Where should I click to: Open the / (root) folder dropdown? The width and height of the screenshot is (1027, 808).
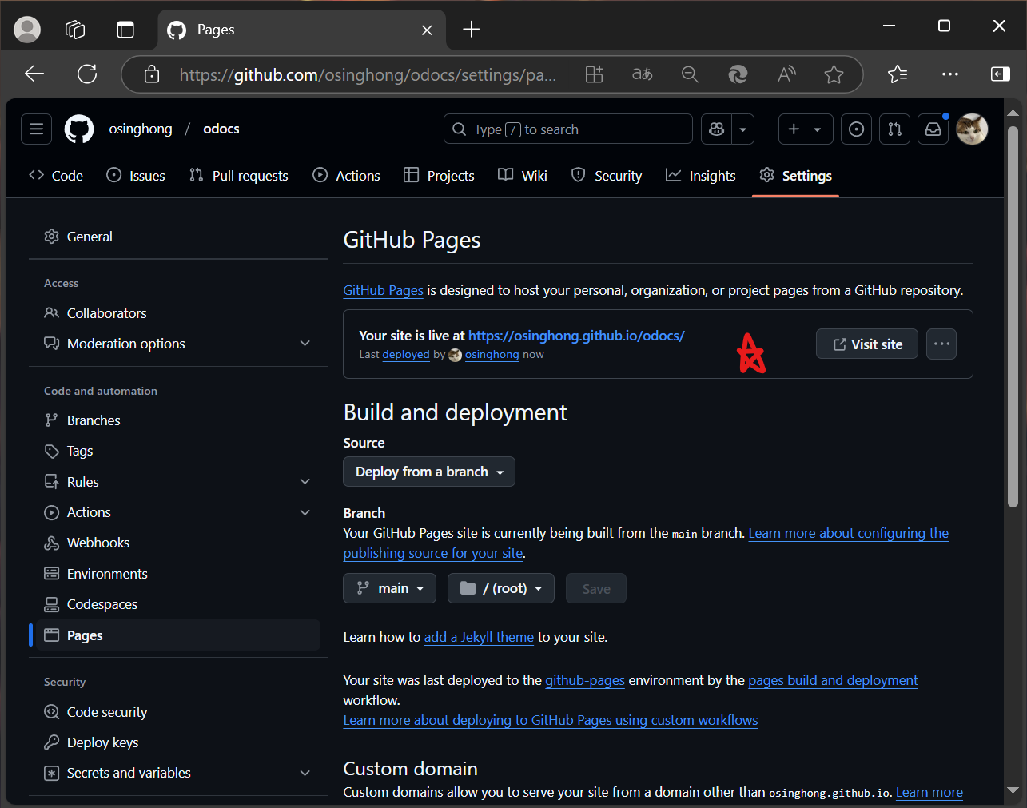pyautogui.click(x=500, y=588)
